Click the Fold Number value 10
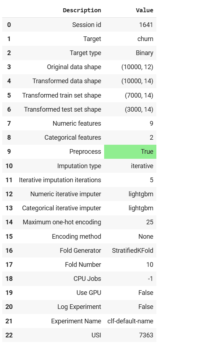This screenshot has width=209, height=359. click(150, 265)
